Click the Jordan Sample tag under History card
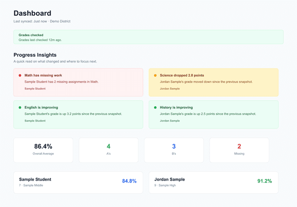Screen dimensions: 297x207 tap(170, 121)
